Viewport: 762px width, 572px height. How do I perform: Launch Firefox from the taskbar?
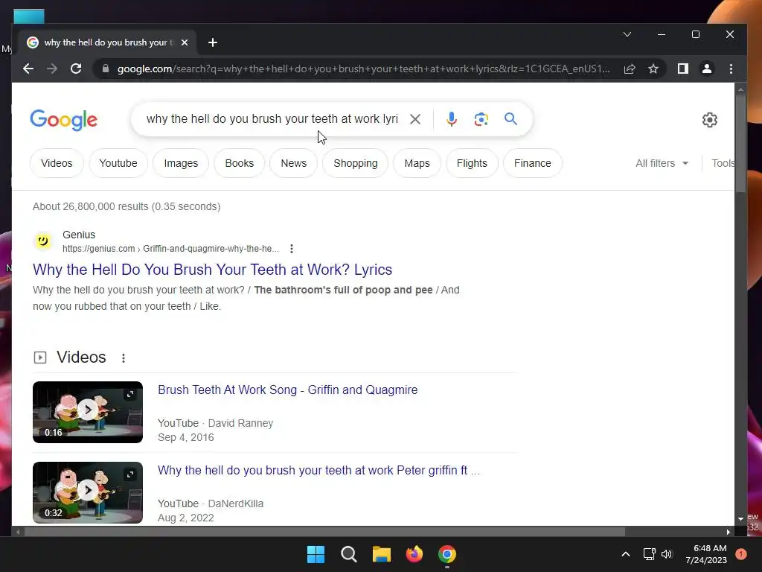click(x=414, y=554)
